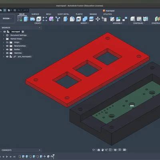The width and height of the screenshot is (160, 160).
Task: Select the Shell tool
Action: tap(78, 19)
